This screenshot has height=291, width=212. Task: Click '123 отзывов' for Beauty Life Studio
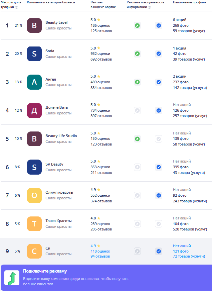(101, 144)
